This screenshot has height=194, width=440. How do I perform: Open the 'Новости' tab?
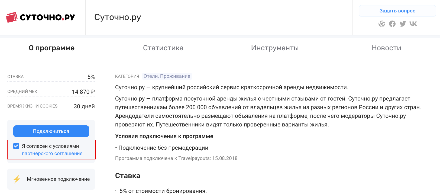(386, 48)
